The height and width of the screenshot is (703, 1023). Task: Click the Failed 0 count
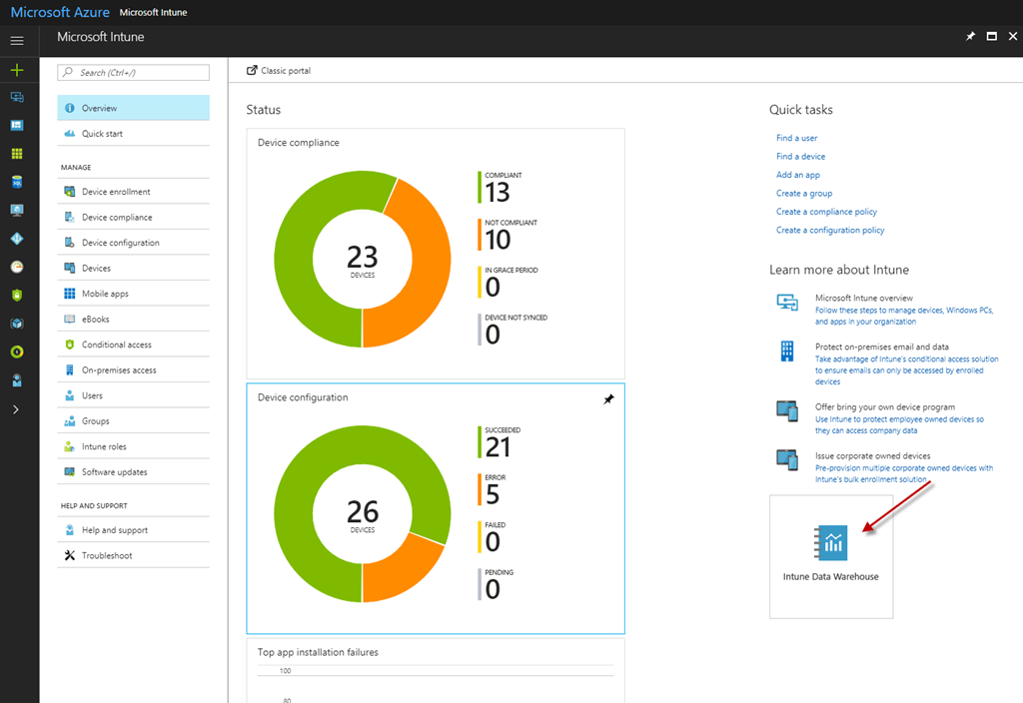point(493,542)
